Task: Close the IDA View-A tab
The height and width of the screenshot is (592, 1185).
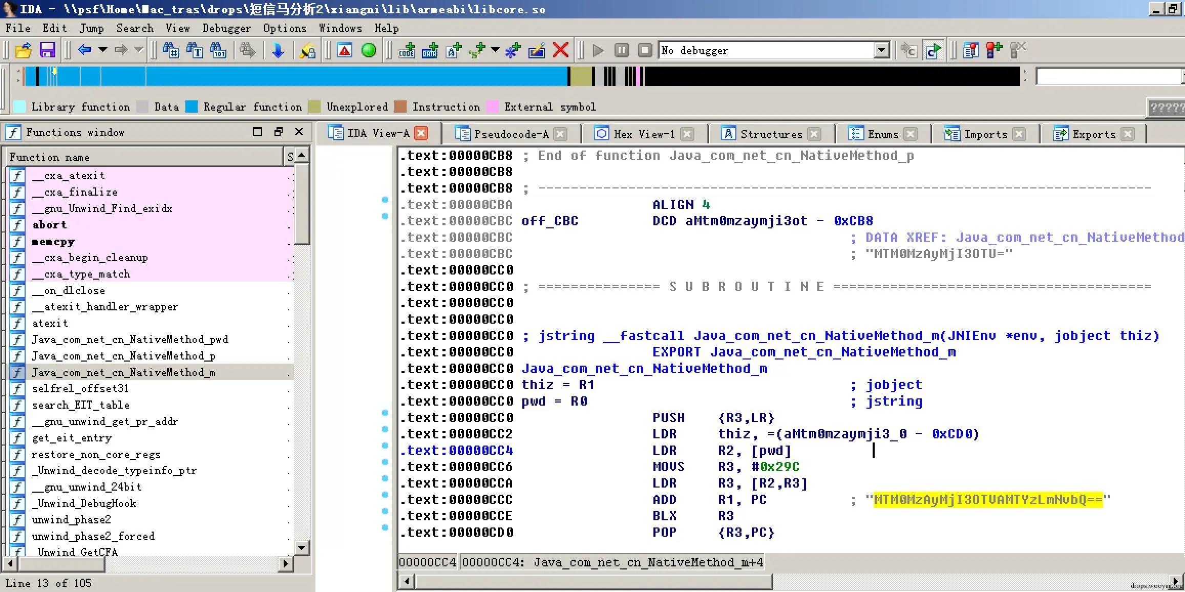Action: pos(421,134)
